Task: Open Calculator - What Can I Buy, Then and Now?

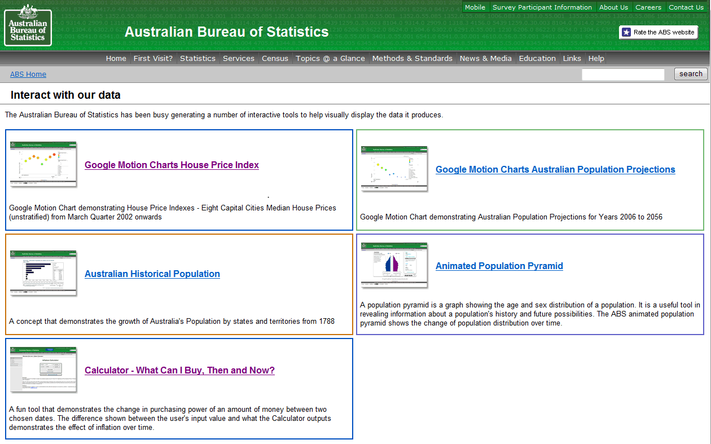Action: (x=179, y=370)
